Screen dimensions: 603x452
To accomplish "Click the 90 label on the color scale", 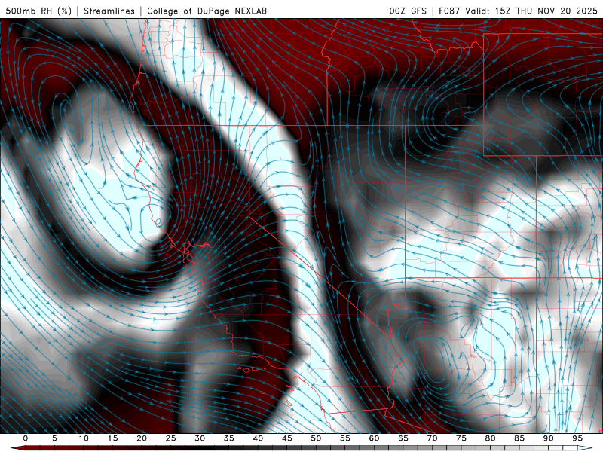I will 548,438.
